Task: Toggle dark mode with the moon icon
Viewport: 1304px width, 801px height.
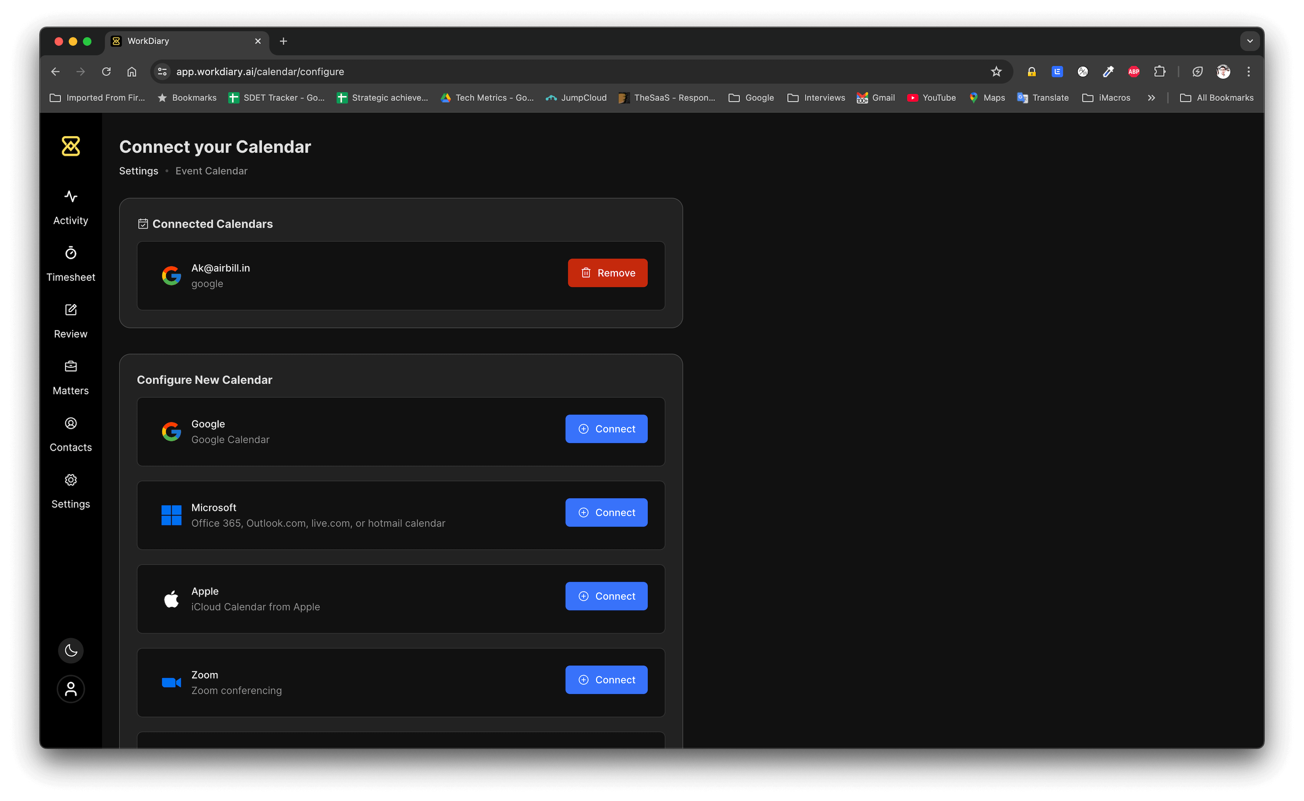Action: [x=70, y=650]
